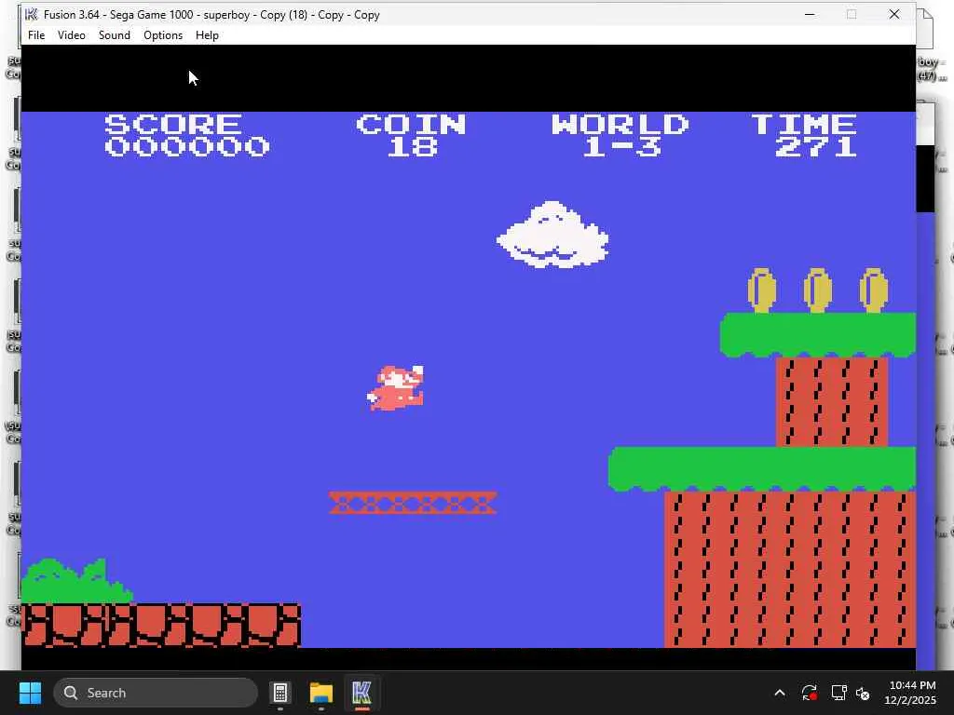
Task: Open the clock showing 10:44 PM
Action: (x=910, y=693)
